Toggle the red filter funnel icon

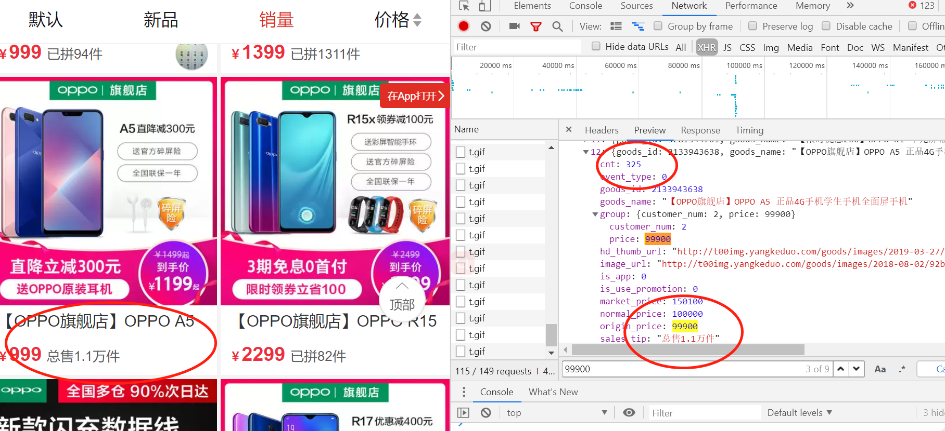(x=536, y=26)
